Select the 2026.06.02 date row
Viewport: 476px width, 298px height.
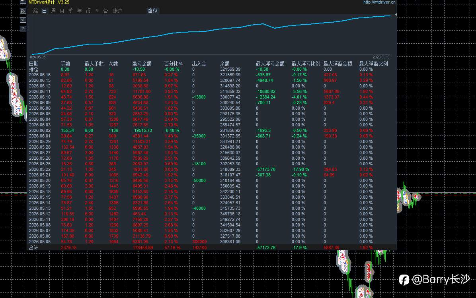pyautogui.click(x=40, y=130)
